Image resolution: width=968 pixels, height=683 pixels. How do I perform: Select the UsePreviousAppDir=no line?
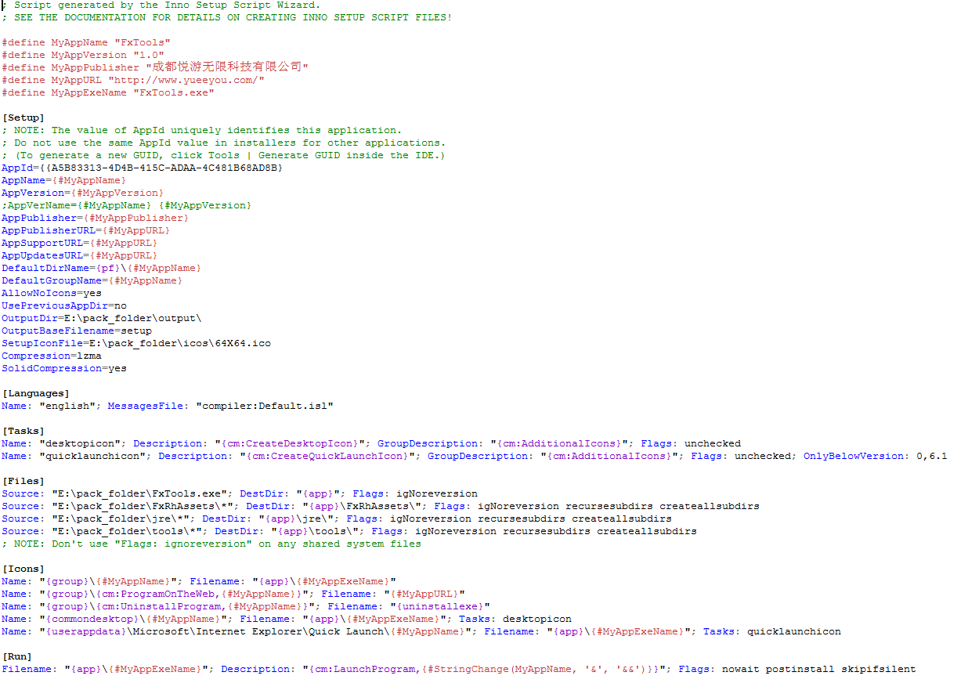pyautogui.click(x=64, y=305)
